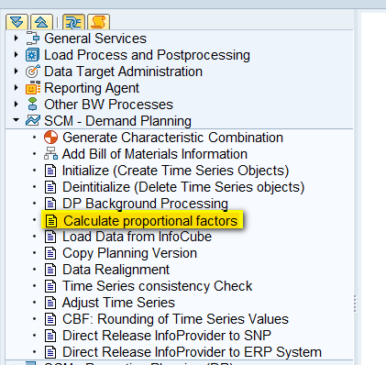Click the Collapse All toolbar icon
386x365 pixels.
tap(41, 22)
